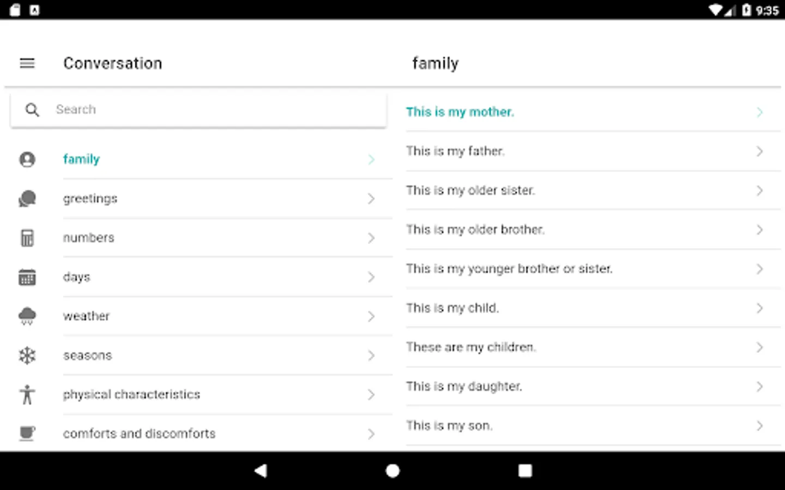Click the search magnifier icon
This screenshot has height=490, width=785.
pyautogui.click(x=32, y=110)
